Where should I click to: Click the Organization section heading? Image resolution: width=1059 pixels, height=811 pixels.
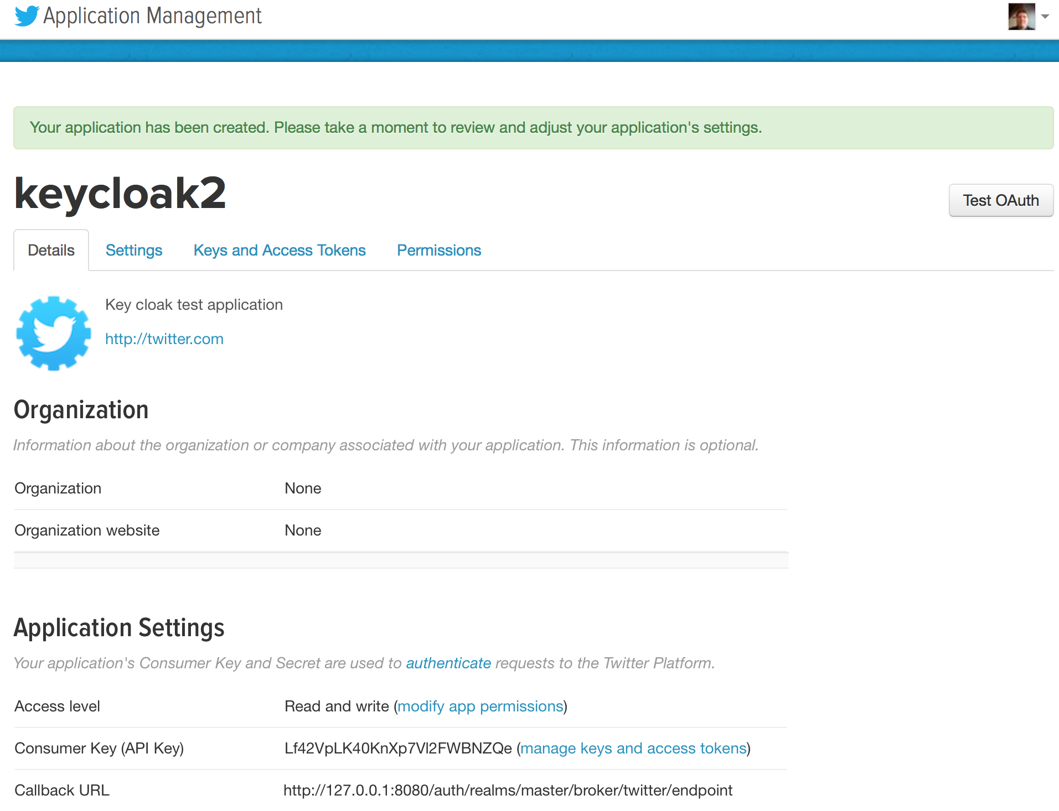(x=81, y=409)
